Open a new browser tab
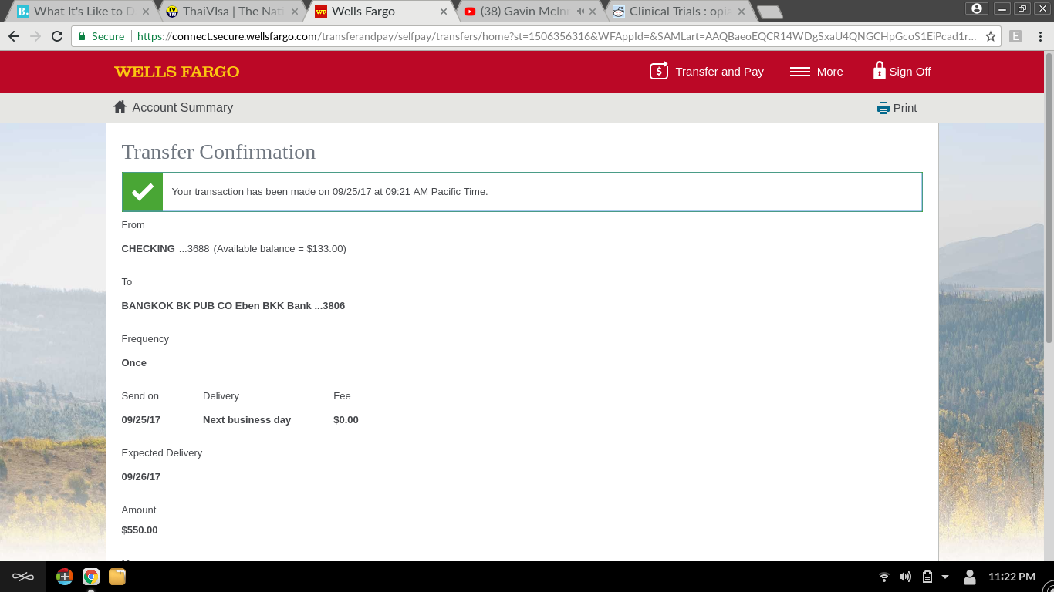The width and height of the screenshot is (1054, 592). click(769, 12)
